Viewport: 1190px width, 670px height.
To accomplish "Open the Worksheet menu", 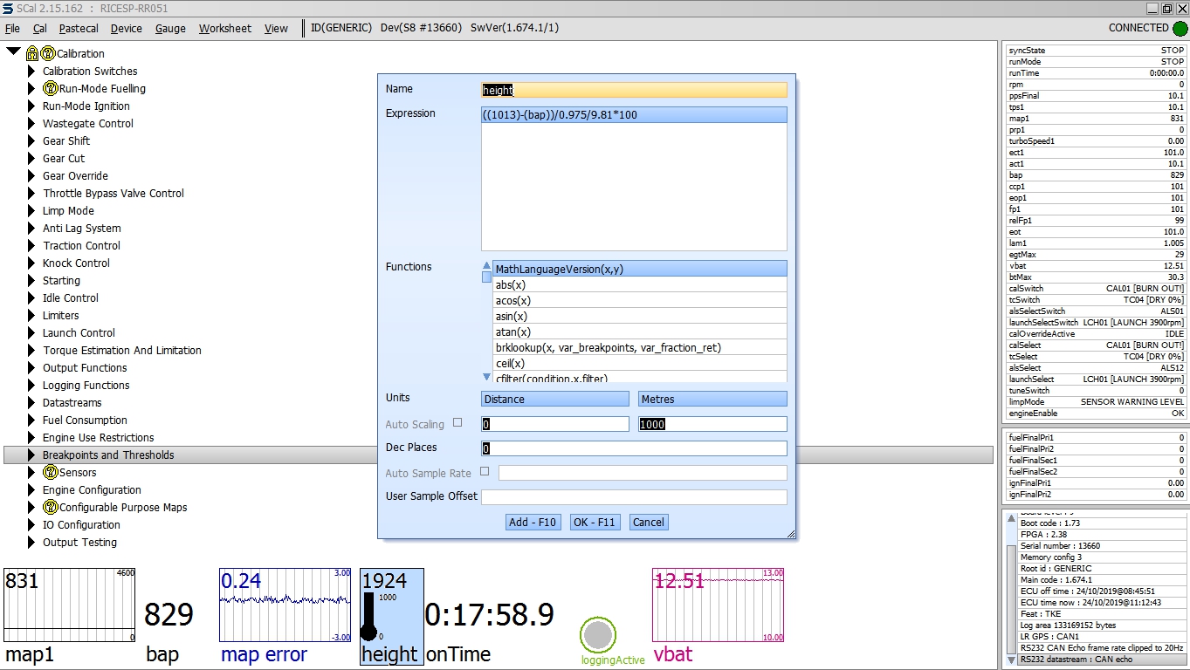I will (x=225, y=28).
